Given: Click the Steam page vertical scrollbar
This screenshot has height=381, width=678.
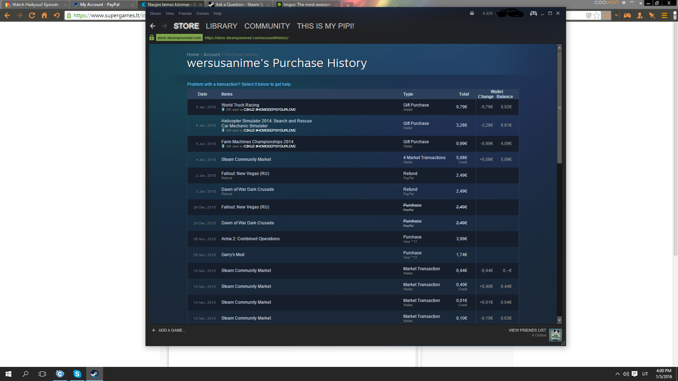Looking at the screenshot, I should (x=559, y=108).
